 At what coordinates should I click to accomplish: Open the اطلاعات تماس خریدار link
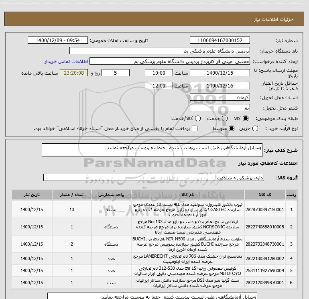(66, 61)
